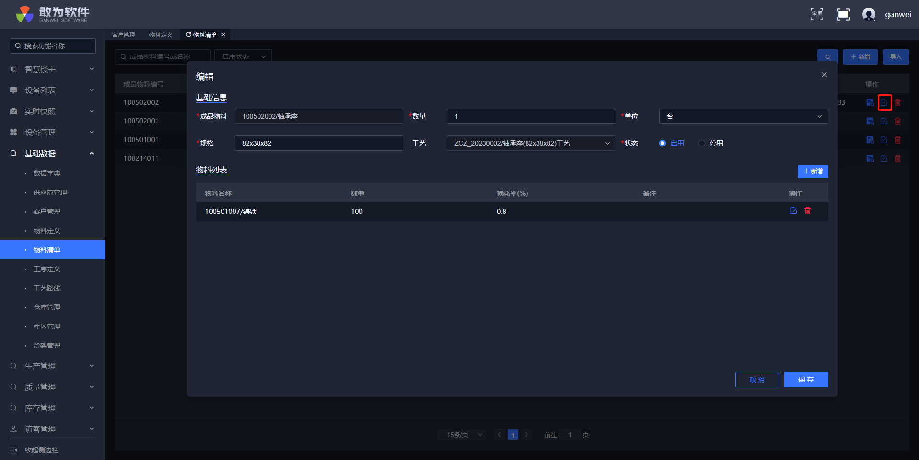Close the 编辑 dialog with X icon
The height and width of the screenshot is (460, 919).
824,75
